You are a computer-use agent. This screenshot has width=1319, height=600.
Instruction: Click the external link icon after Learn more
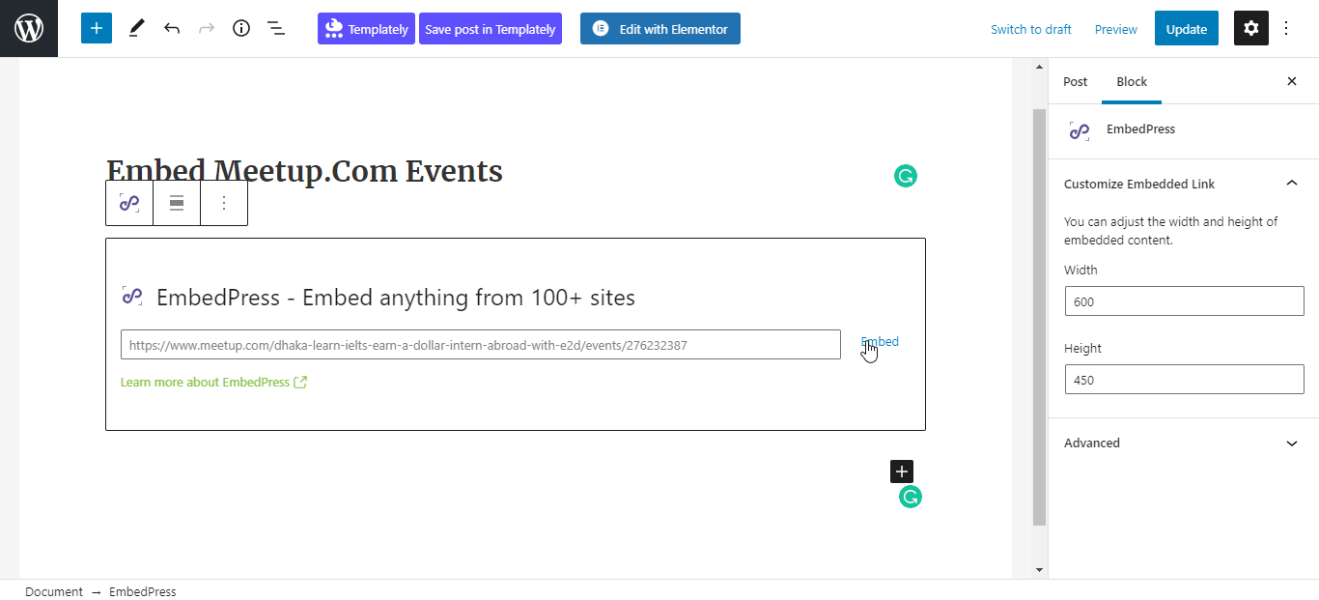(x=300, y=382)
